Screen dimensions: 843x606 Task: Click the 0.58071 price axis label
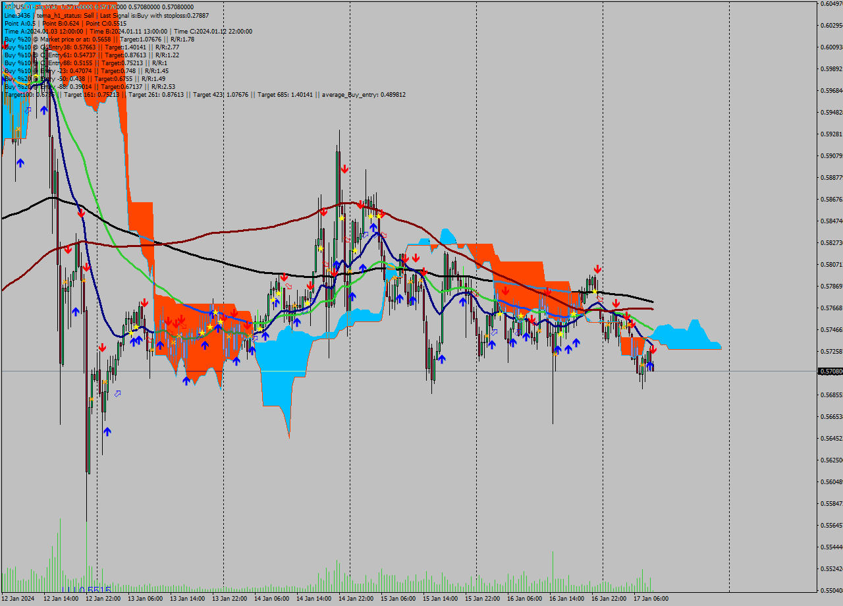(x=831, y=264)
